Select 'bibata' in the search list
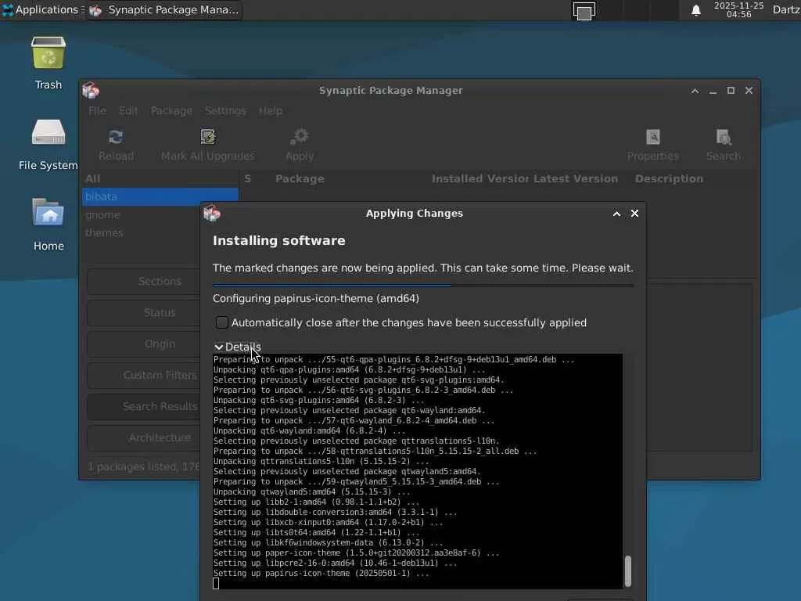 click(160, 196)
